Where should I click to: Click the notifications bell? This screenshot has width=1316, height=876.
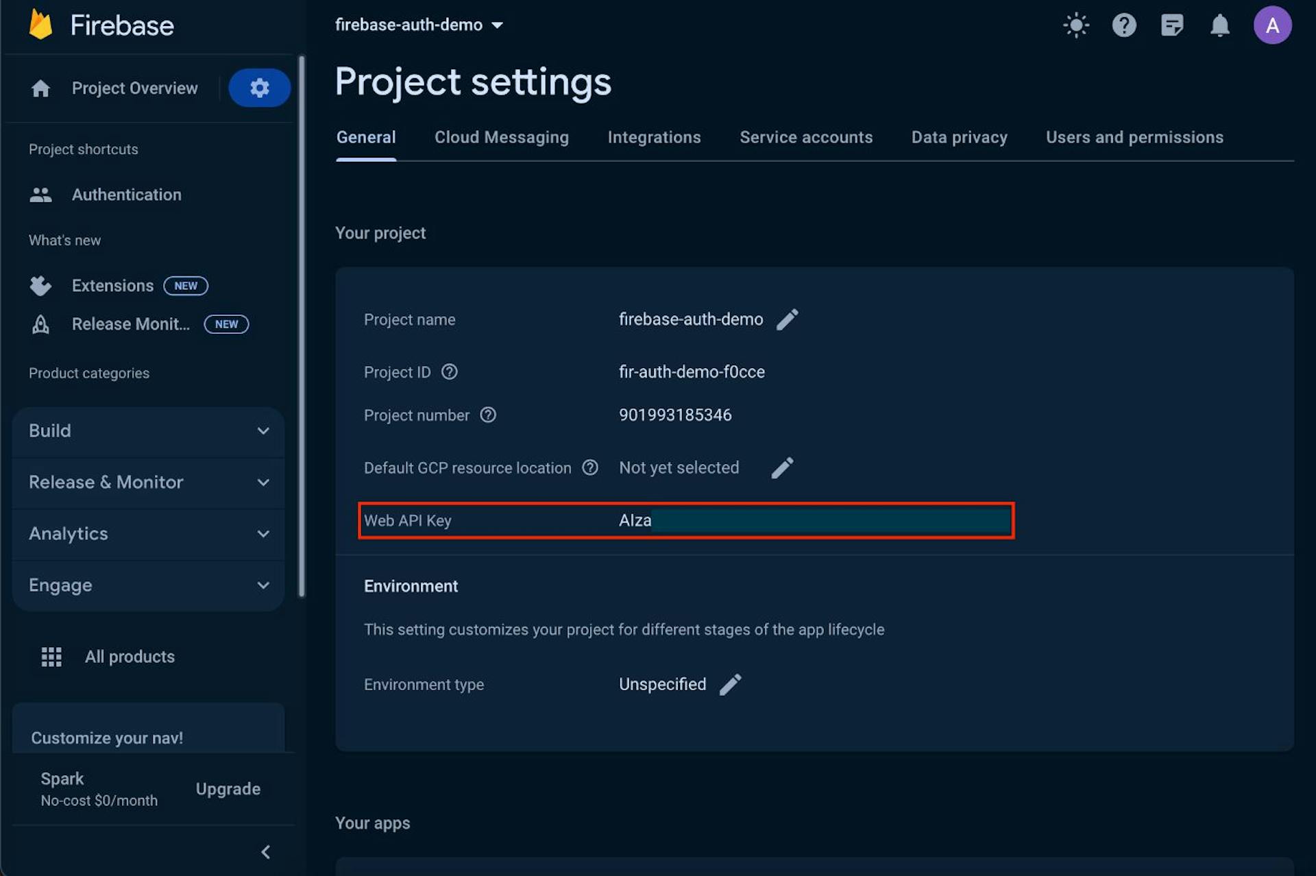(1220, 25)
